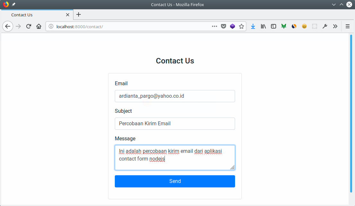Open the wrench developer tool icon
355x206 pixels.
tap(325, 26)
